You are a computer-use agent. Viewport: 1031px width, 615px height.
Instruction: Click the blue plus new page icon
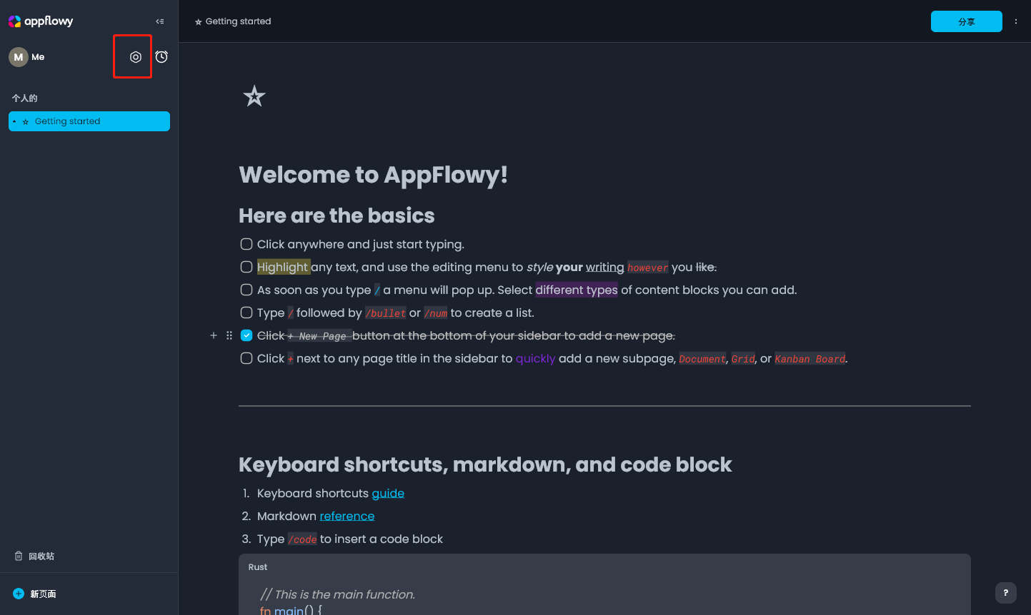click(19, 594)
